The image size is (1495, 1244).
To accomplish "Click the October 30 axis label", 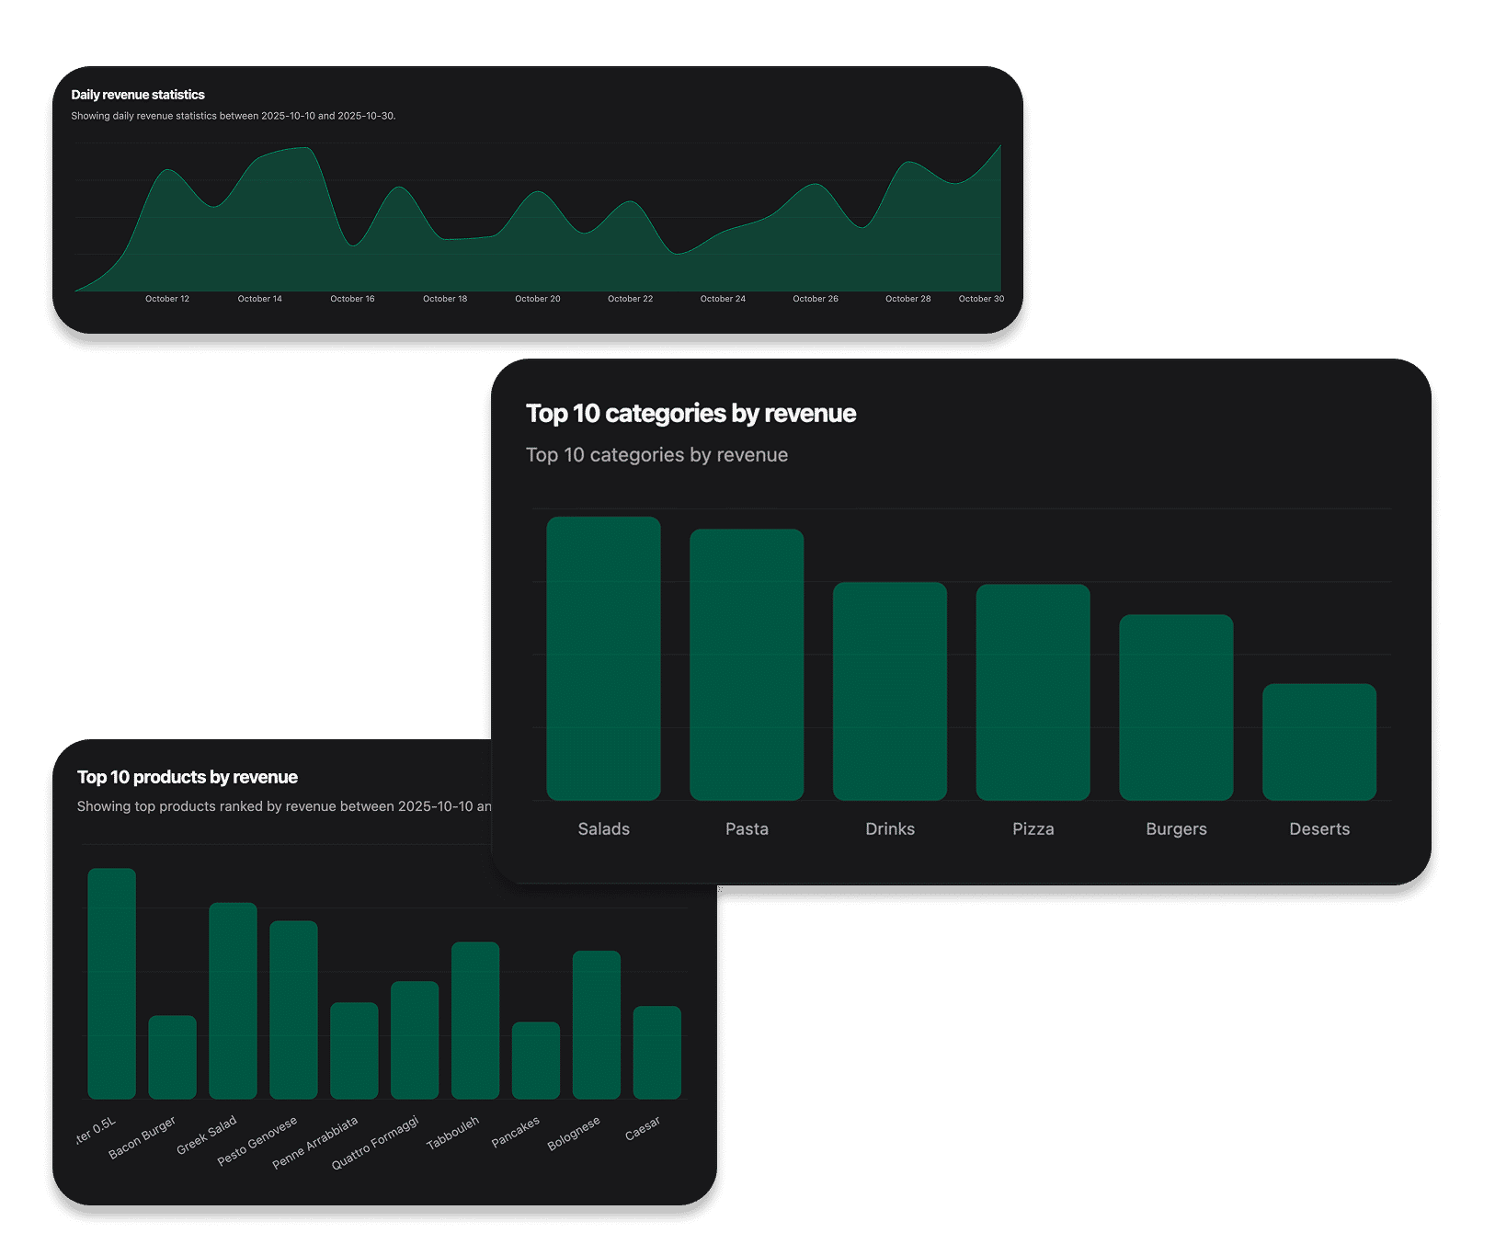I will coord(980,299).
